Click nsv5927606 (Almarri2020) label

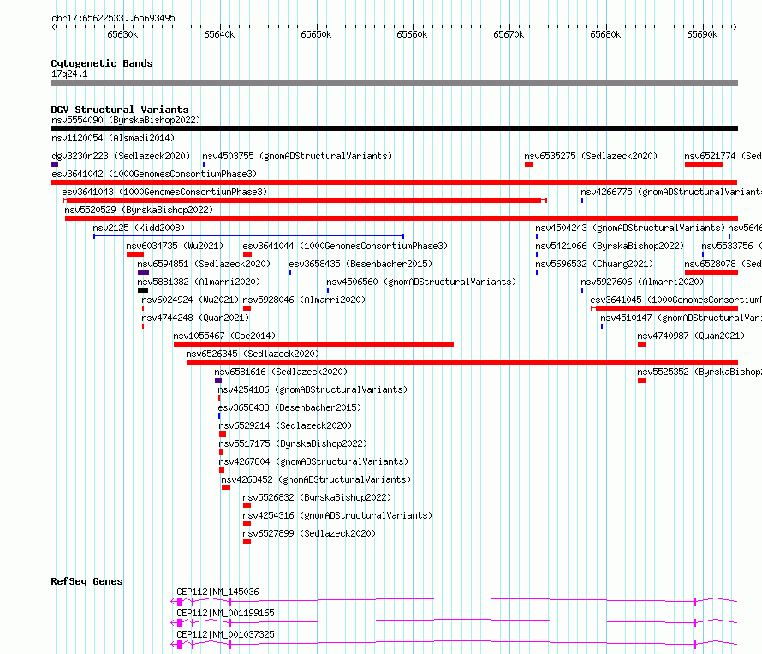tap(642, 282)
